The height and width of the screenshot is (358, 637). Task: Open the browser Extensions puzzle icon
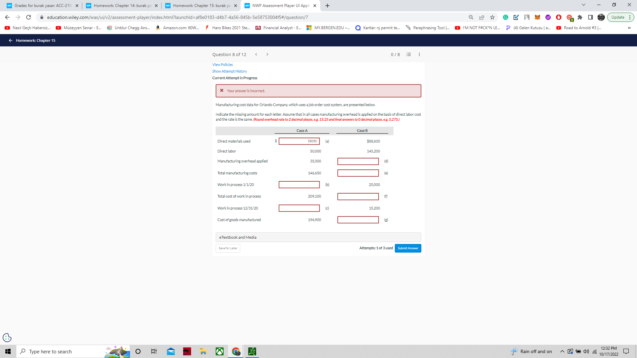pos(580,17)
